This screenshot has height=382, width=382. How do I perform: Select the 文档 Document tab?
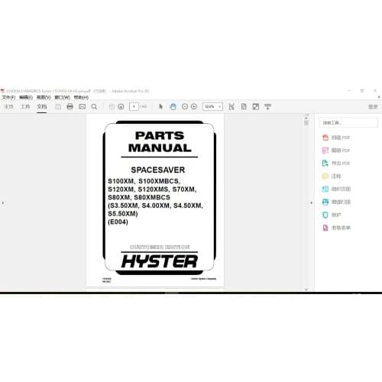tap(42, 106)
